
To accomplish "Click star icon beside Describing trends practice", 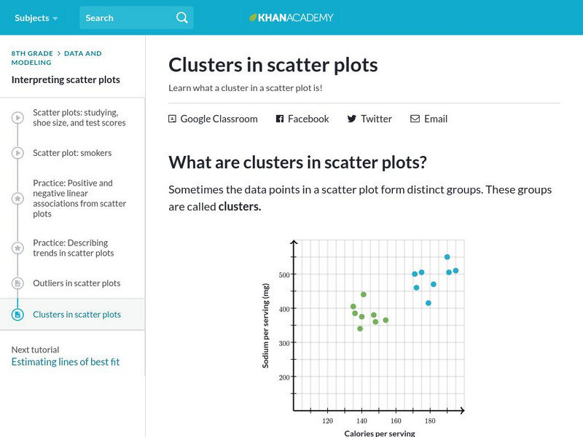I will (x=17, y=248).
